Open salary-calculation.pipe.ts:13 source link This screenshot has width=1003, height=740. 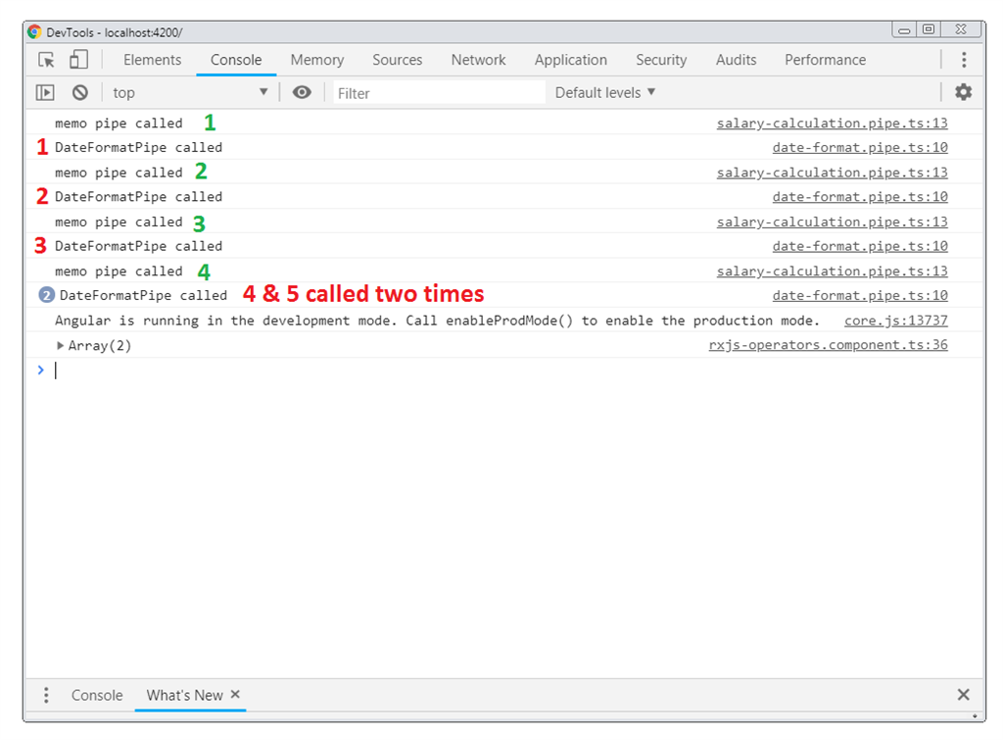(x=832, y=123)
